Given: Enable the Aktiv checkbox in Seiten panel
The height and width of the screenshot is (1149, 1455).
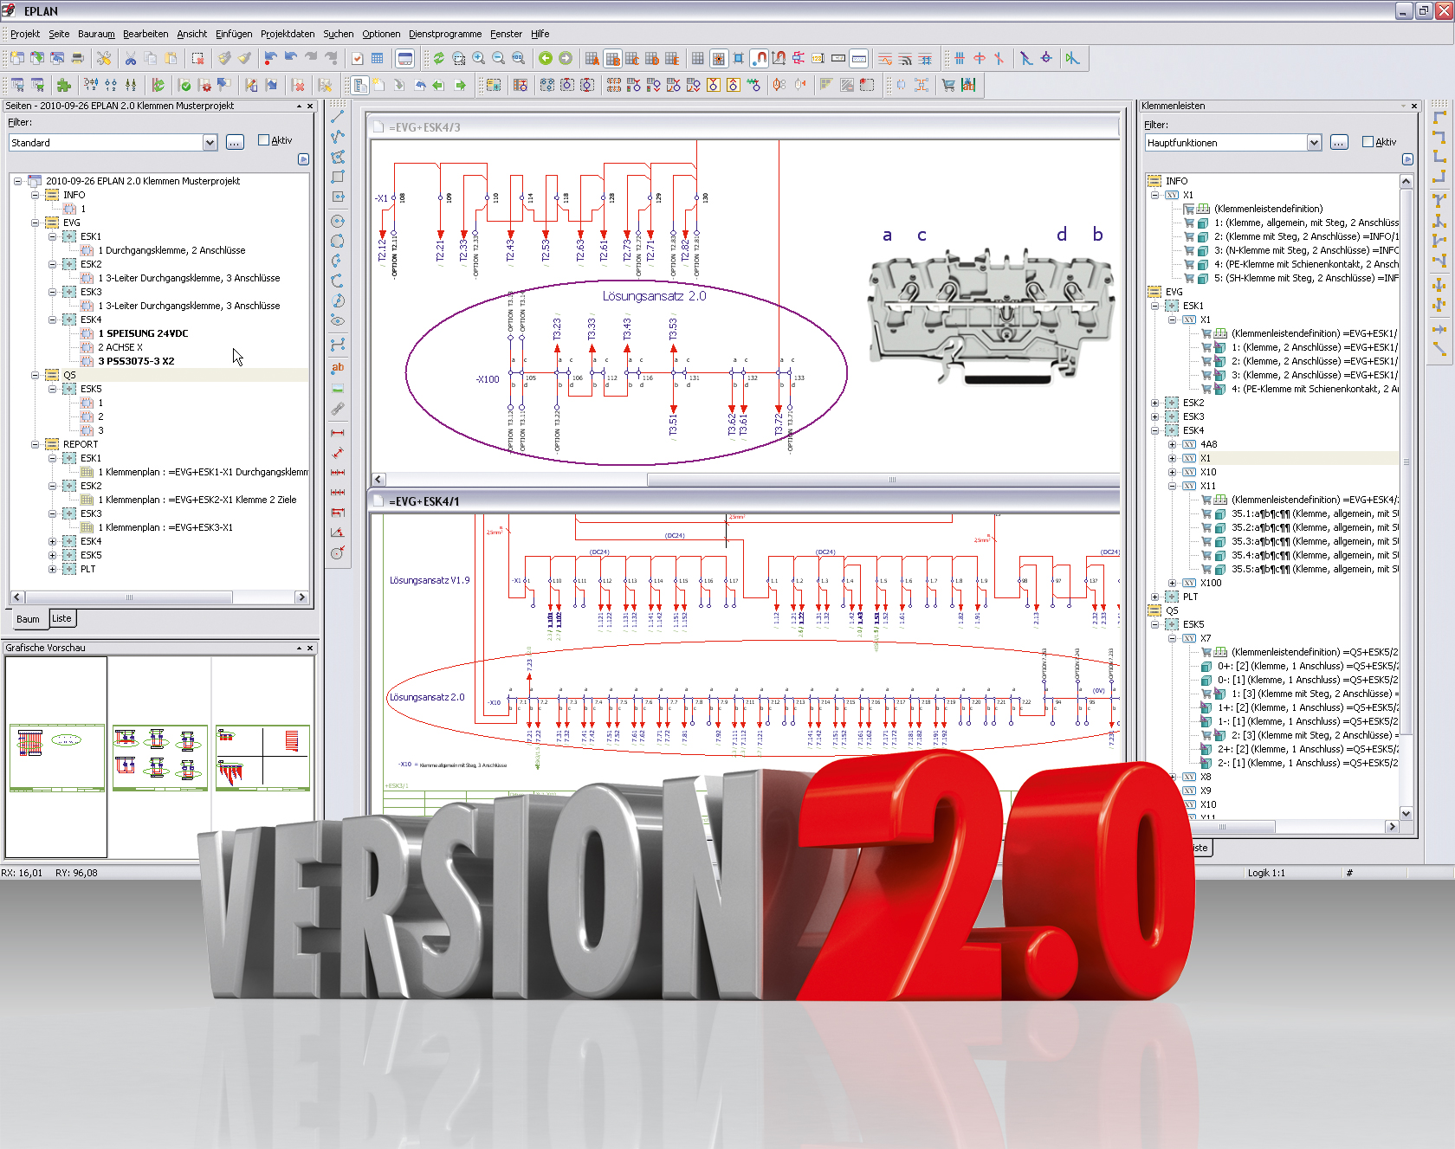Looking at the screenshot, I should tap(264, 140).
